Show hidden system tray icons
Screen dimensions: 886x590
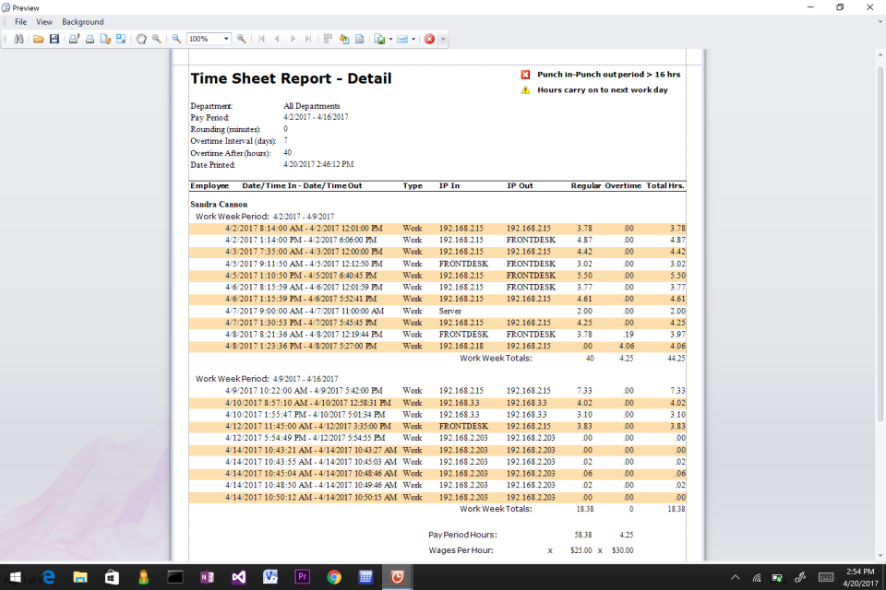coord(736,577)
